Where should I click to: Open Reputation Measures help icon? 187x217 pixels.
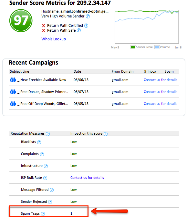(x=48, y=134)
